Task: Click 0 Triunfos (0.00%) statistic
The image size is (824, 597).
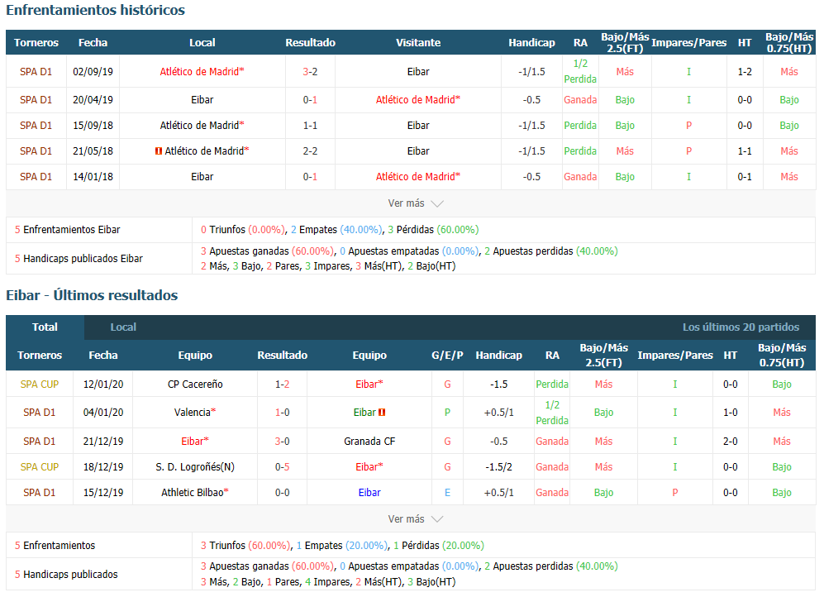Action: click(x=243, y=230)
